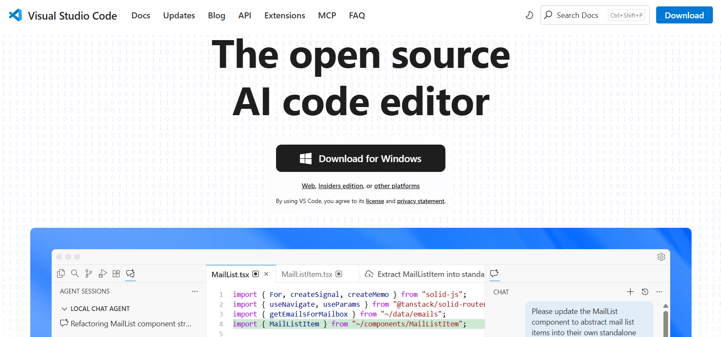Click the chat icon above the CHAT panel

(x=494, y=273)
